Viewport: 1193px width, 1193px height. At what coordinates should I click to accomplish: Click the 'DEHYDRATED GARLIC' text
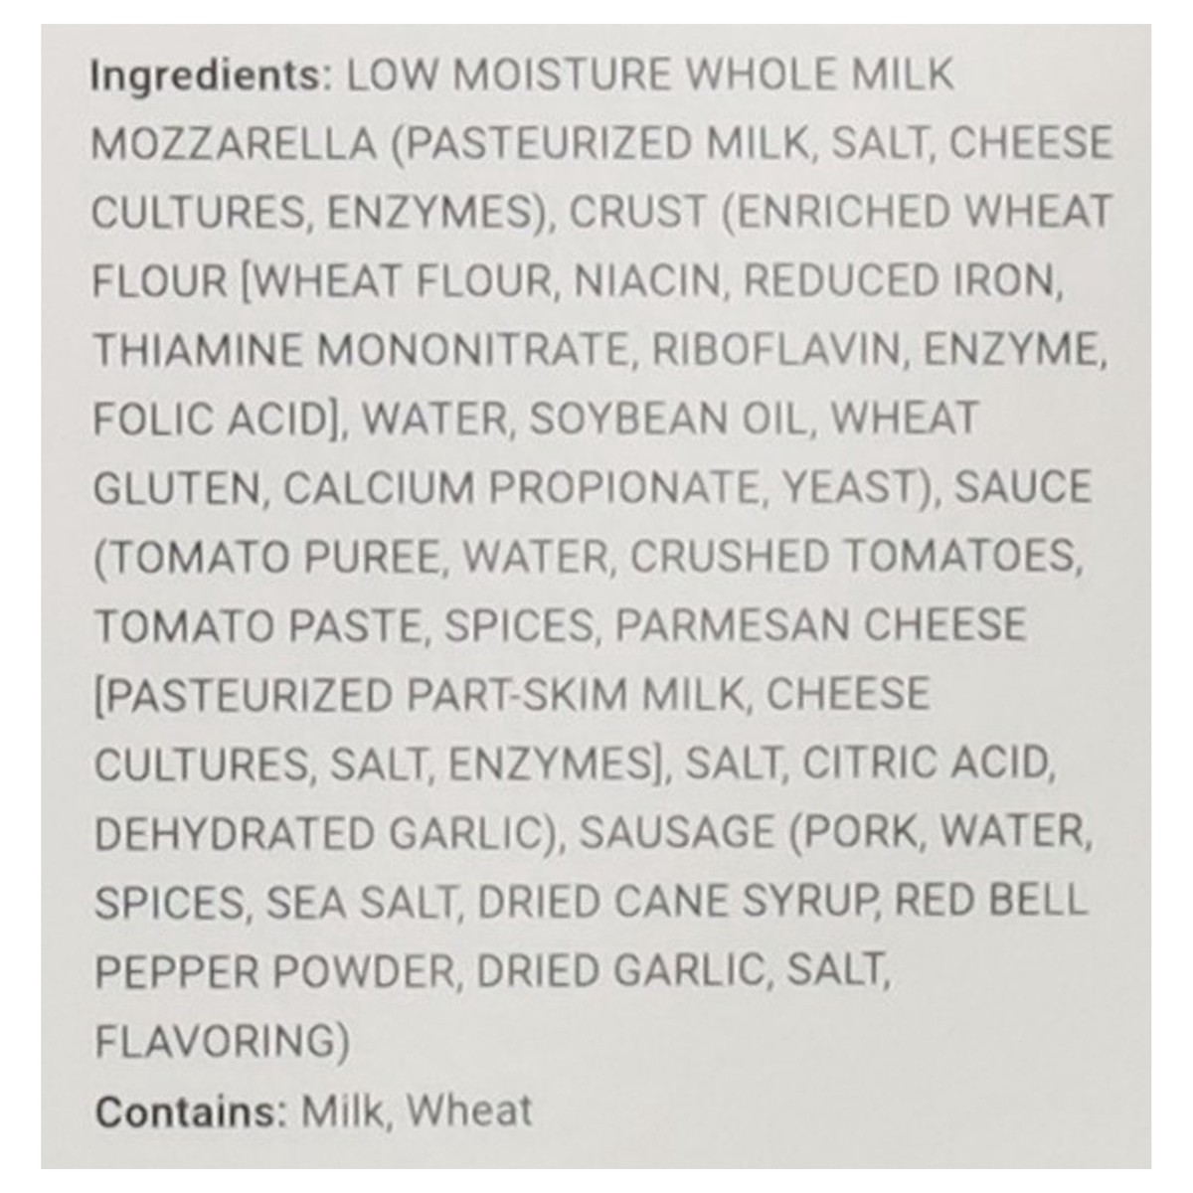tap(323, 833)
